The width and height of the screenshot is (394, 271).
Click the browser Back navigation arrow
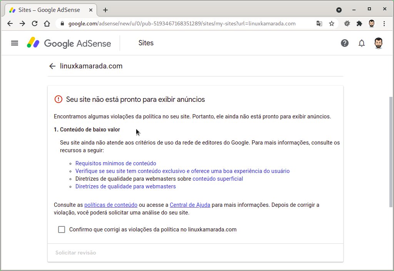point(10,23)
